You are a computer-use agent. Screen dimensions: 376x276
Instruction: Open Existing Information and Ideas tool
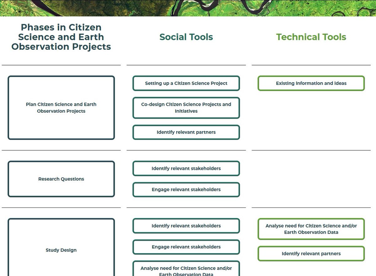coord(311,83)
